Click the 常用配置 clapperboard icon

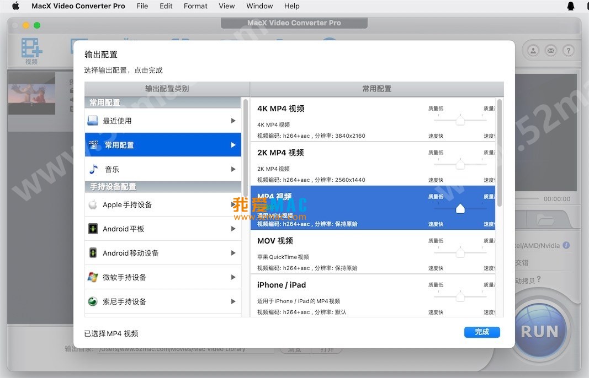[x=93, y=145]
